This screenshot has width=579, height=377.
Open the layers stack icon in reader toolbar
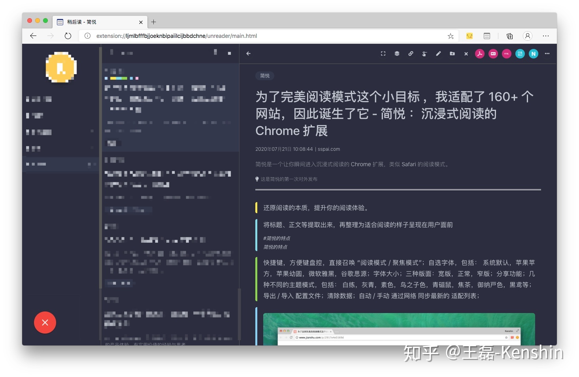click(x=397, y=54)
